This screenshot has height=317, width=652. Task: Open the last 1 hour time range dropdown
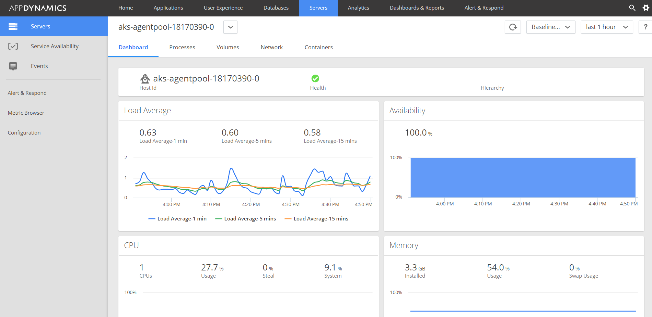pyautogui.click(x=607, y=27)
